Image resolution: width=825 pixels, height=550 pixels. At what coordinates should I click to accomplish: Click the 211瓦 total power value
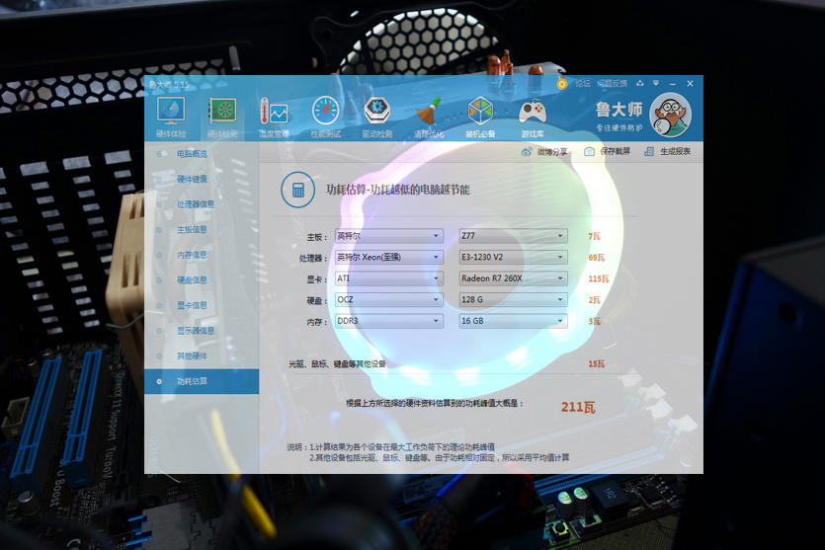[578, 407]
